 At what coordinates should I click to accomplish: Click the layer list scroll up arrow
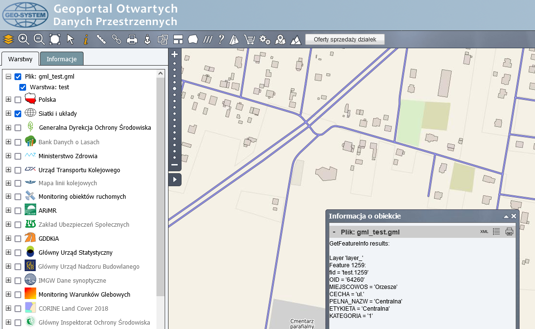point(160,74)
